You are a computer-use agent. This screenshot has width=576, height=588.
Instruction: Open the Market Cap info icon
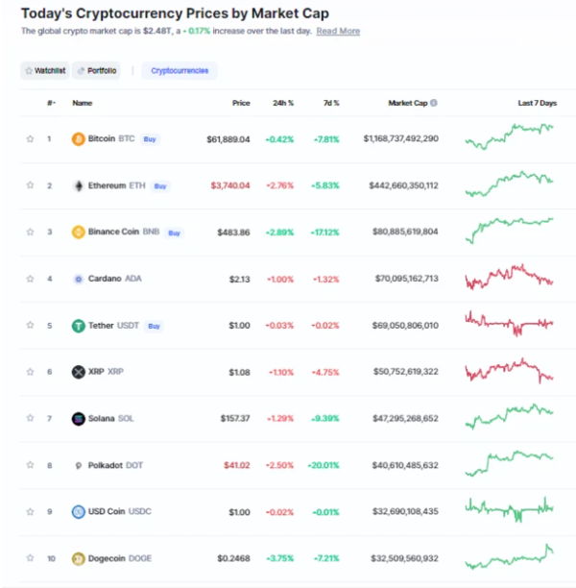coord(434,103)
